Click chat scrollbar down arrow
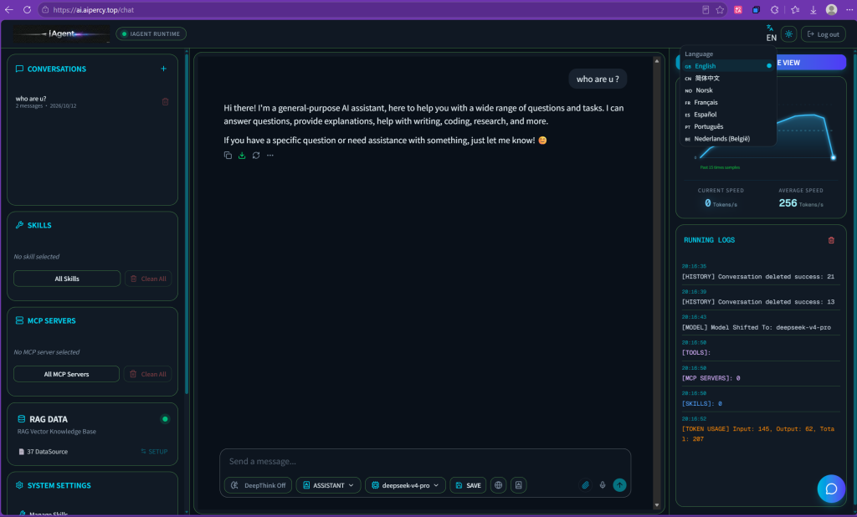 tap(656, 505)
